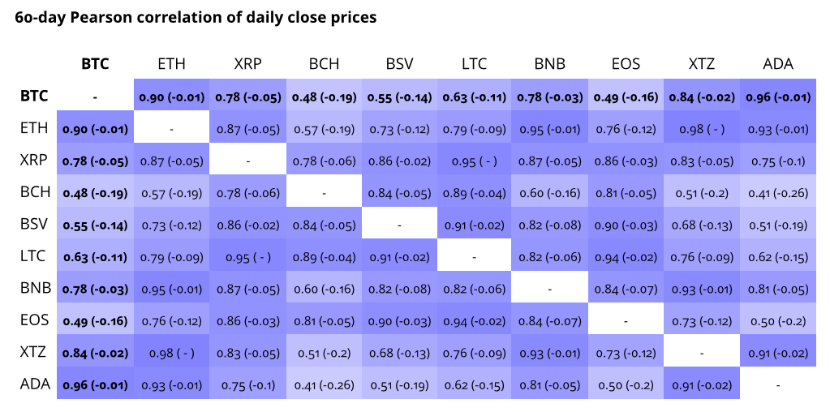Click the XTZ column header
This screenshot has width=830, height=412.
(702, 64)
